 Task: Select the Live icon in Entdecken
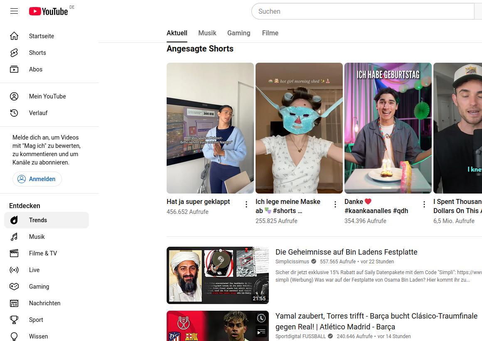coord(14,270)
